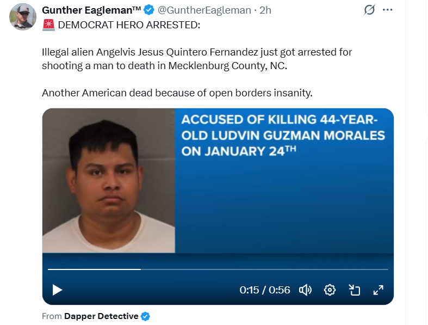Image resolution: width=428 pixels, height=325 pixels.
Task: Click the red siren emoji
Action: point(48,25)
